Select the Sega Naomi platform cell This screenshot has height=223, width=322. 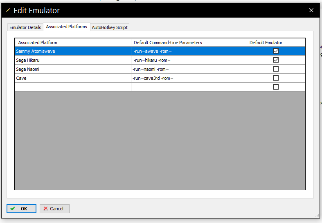point(73,69)
